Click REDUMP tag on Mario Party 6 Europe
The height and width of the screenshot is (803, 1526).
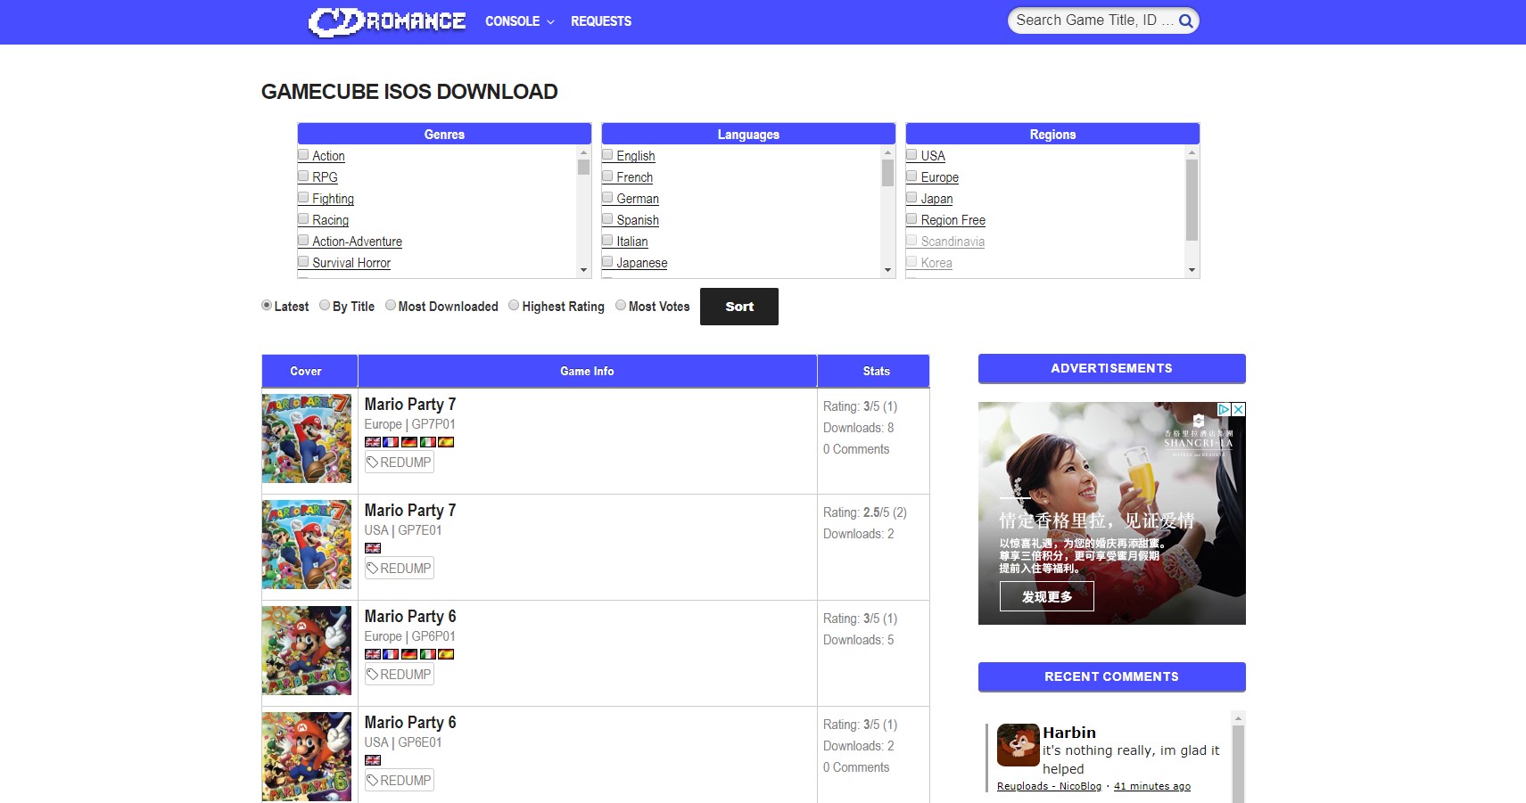tap(399, 675)
